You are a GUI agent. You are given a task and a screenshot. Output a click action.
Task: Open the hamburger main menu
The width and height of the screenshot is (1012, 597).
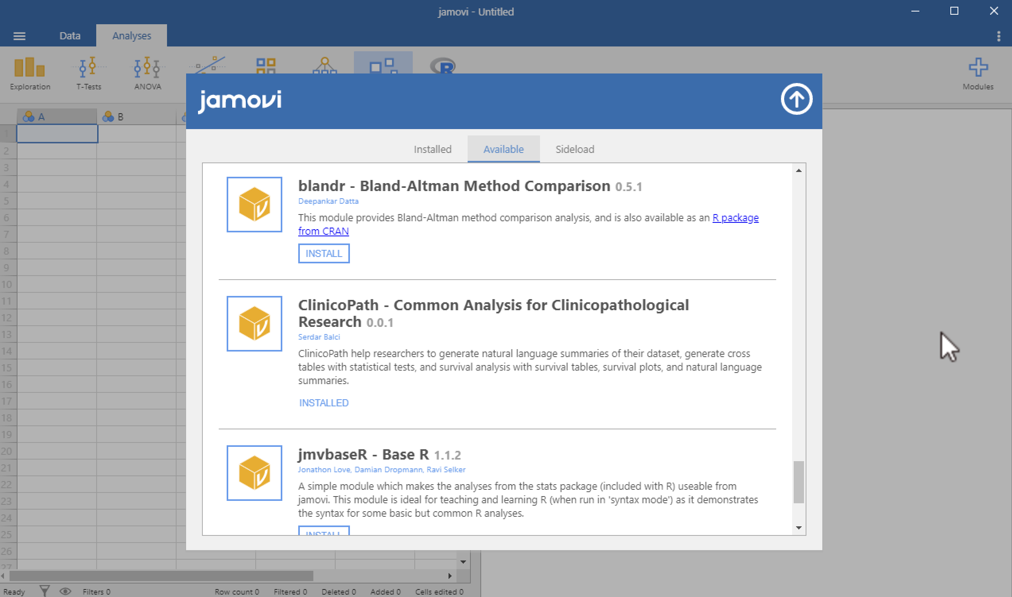[x=19, y=36]
